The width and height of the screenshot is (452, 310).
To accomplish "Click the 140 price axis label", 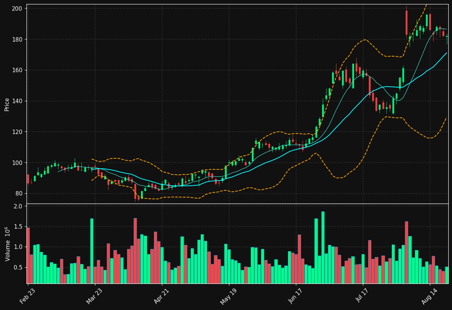I will (x=18, y=101).
